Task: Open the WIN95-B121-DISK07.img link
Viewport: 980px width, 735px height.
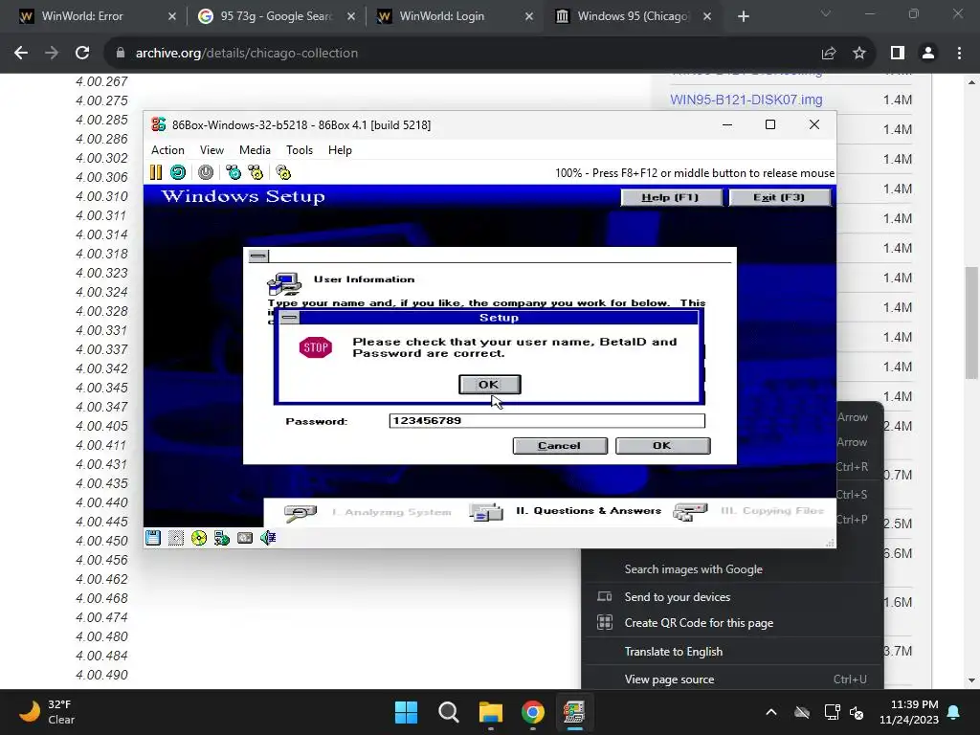Action: pos(746,100)
